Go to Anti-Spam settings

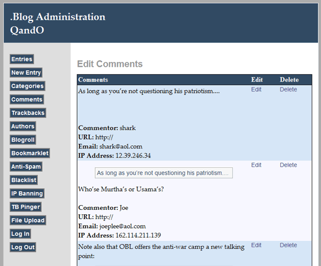point(26,167)
